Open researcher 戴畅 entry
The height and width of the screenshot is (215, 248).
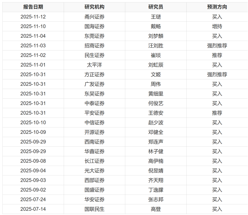(156, 26)
